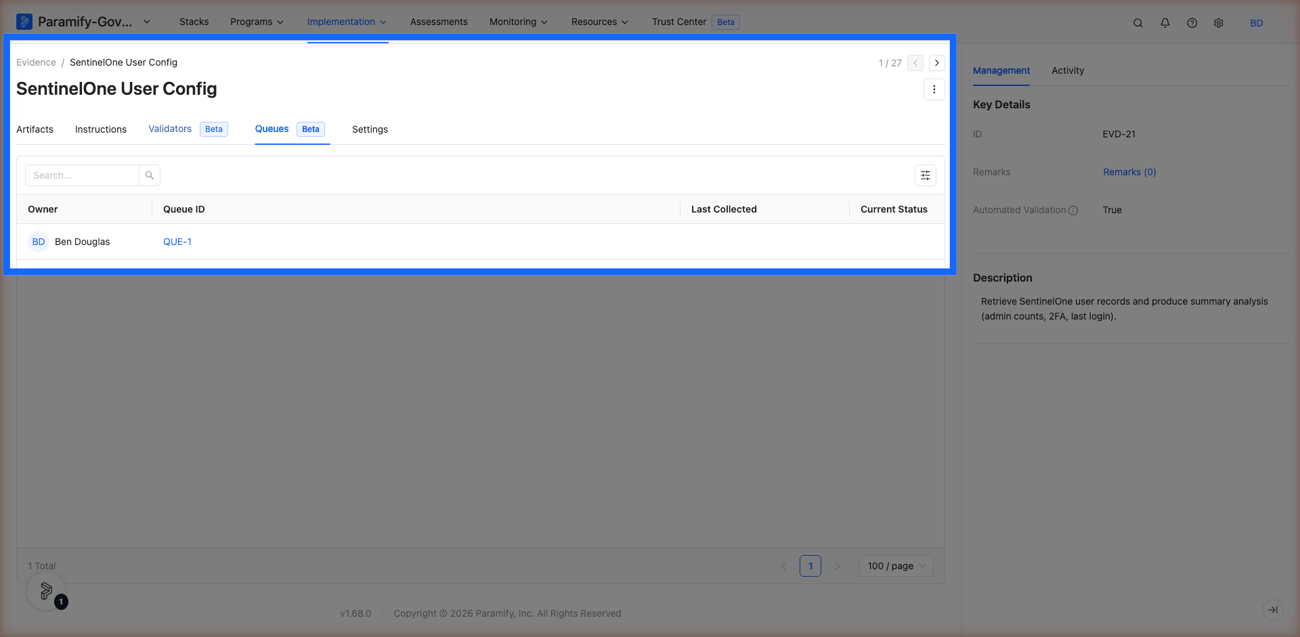
Task: Select the Management tab
Action: pos(1001,70)
